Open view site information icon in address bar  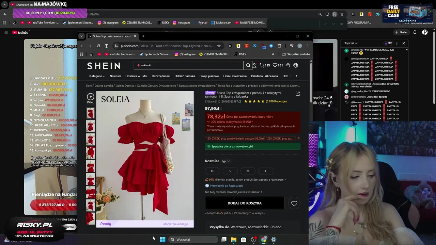click(116, 46)
